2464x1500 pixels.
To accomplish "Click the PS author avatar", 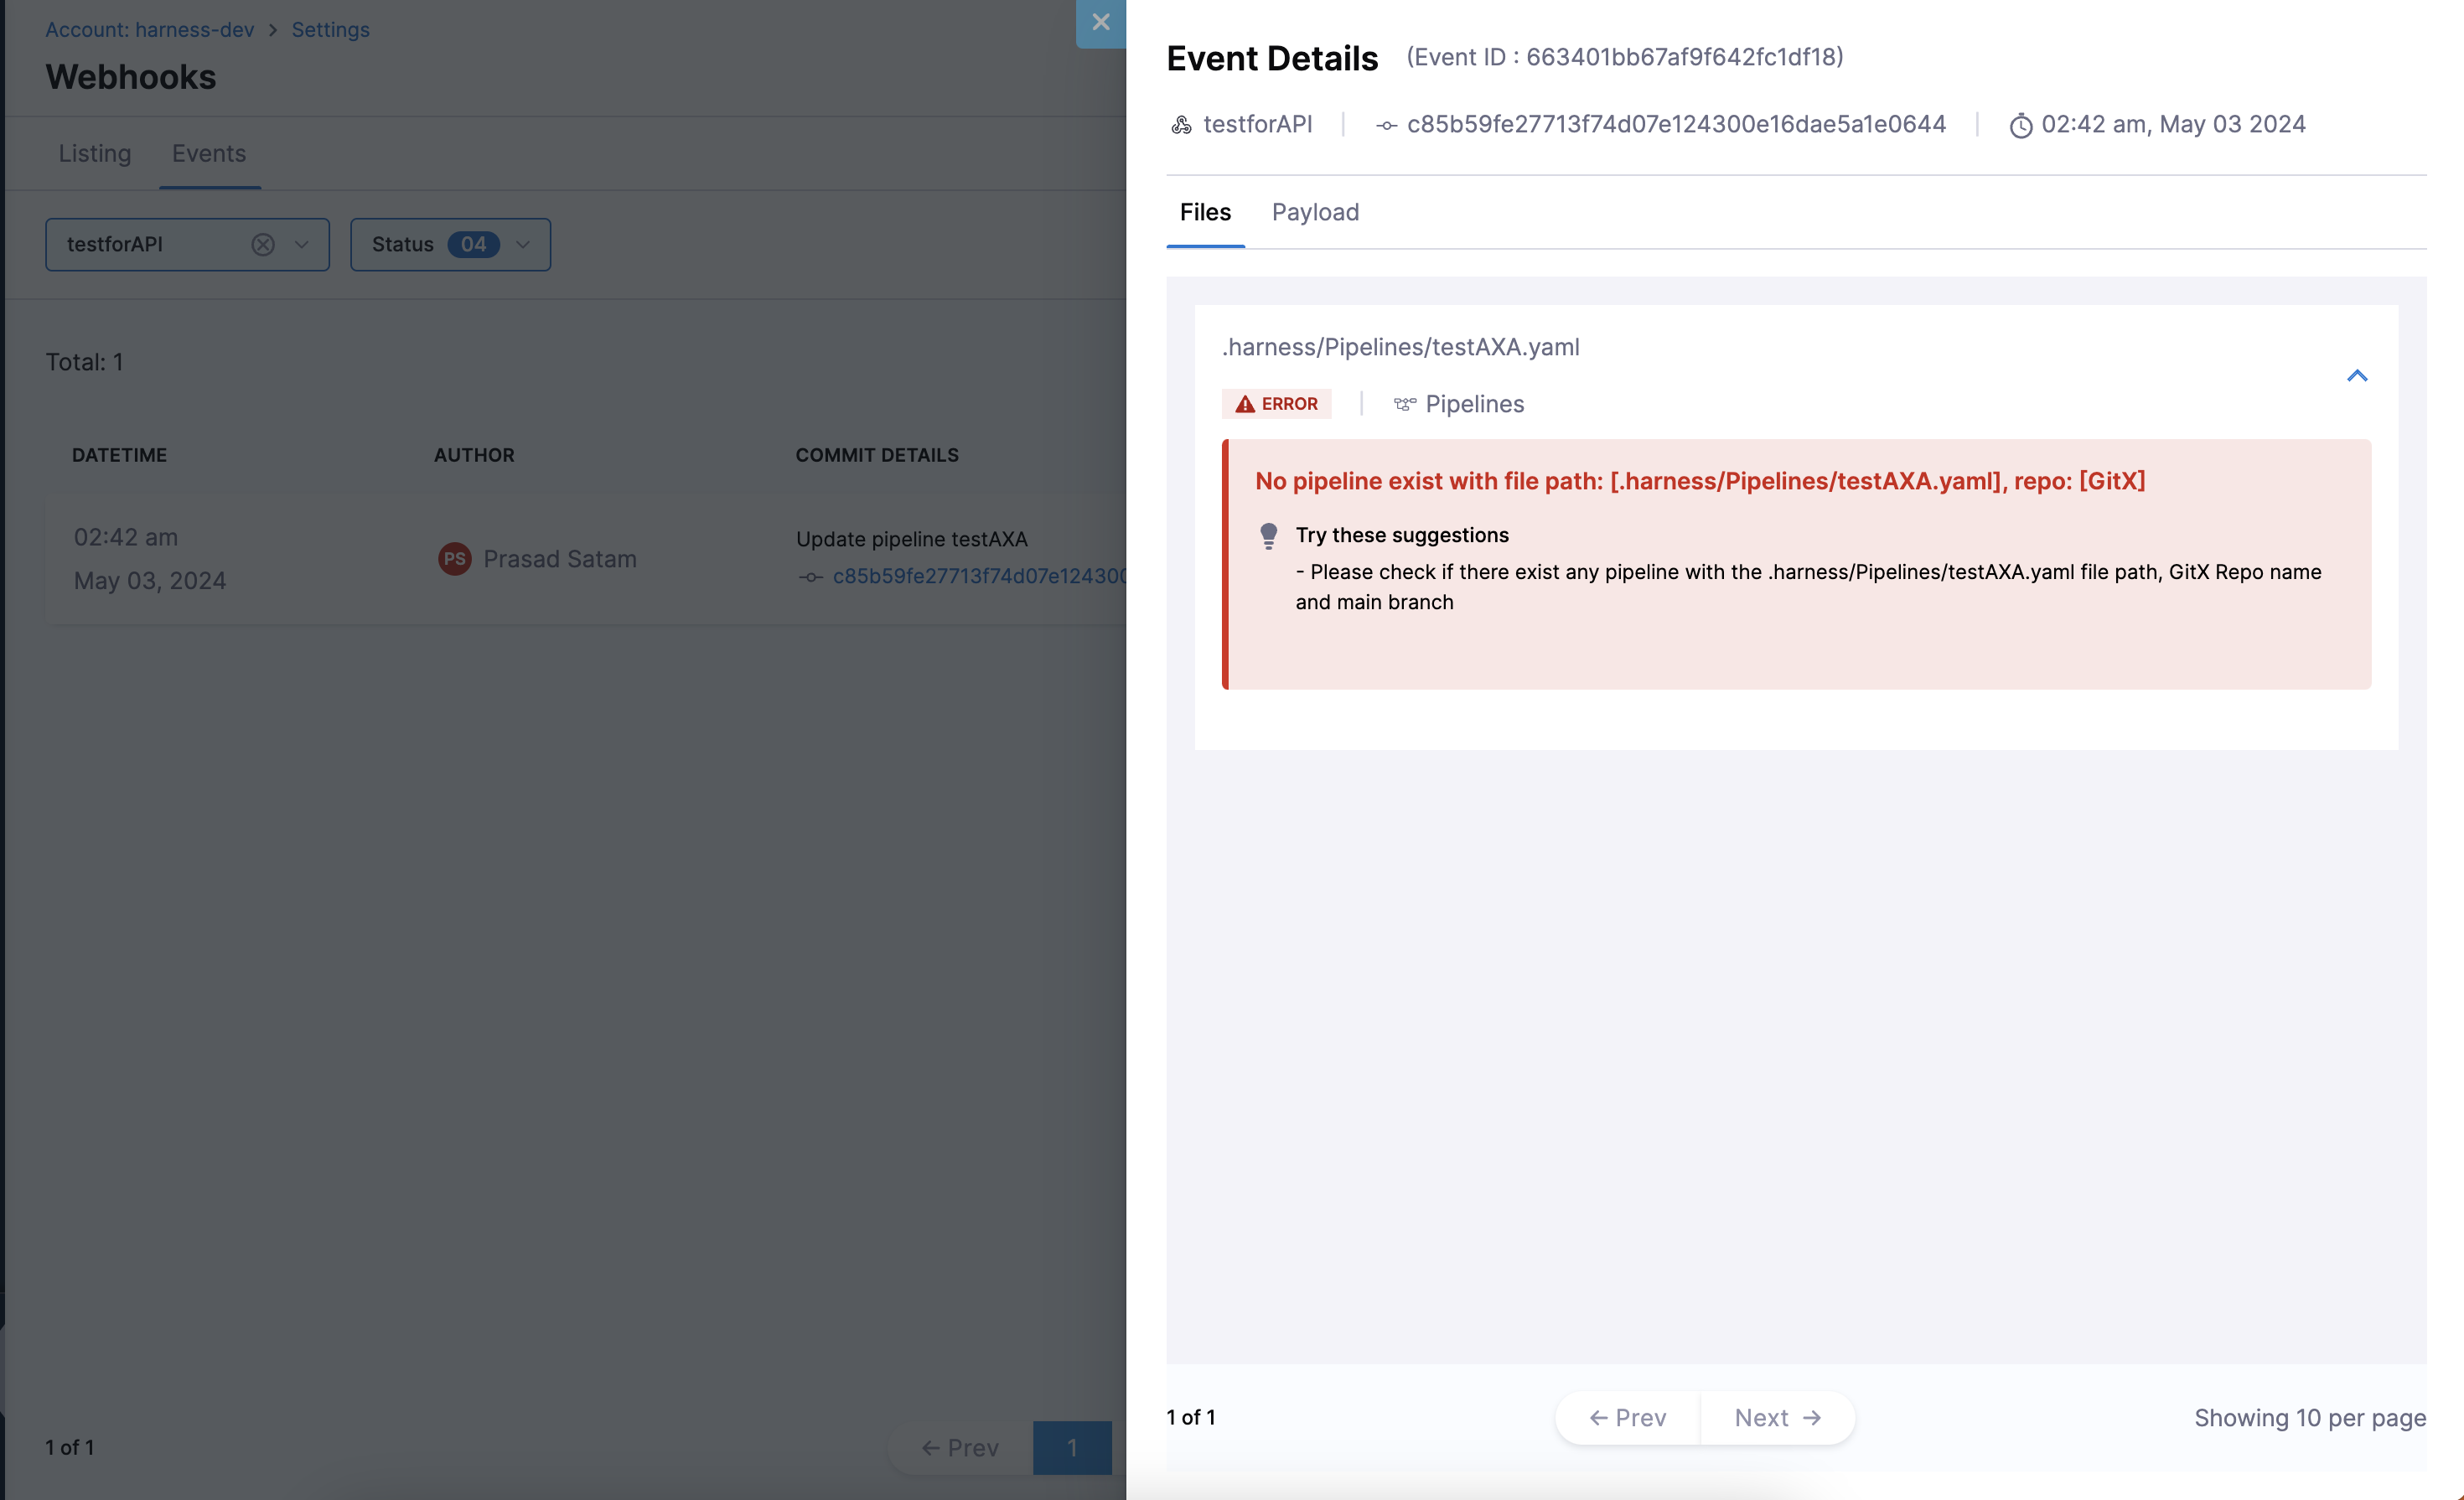I will tap(455, 559).
